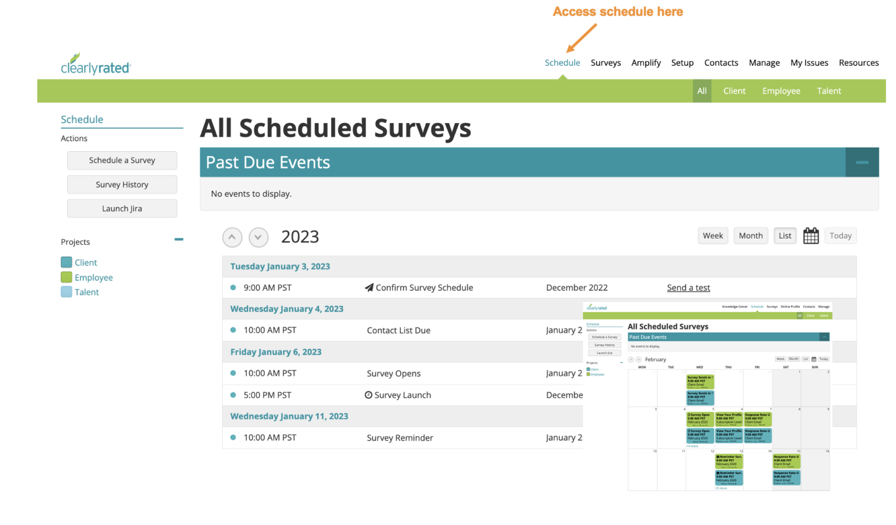
Task: Switch the calendar to Month view
Action: coord(751,235)
